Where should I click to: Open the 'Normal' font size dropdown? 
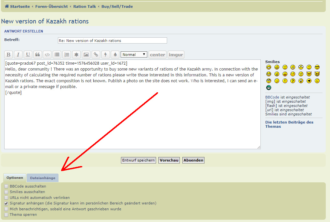click(x=134, y=55)
